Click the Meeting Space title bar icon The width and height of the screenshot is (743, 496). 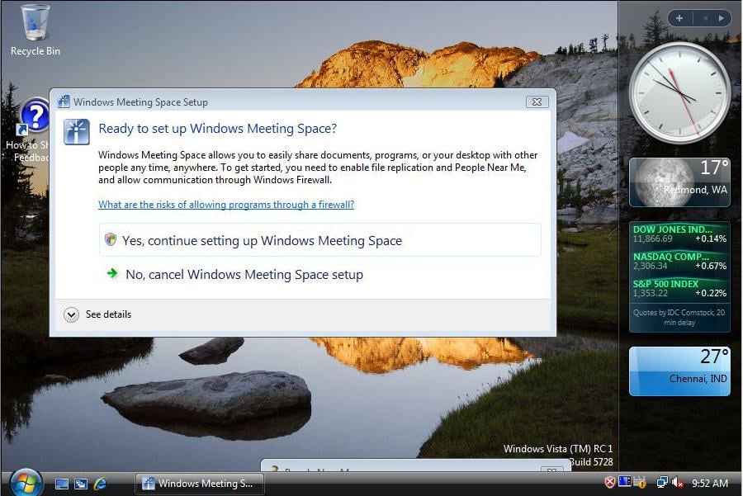point(64,102)
